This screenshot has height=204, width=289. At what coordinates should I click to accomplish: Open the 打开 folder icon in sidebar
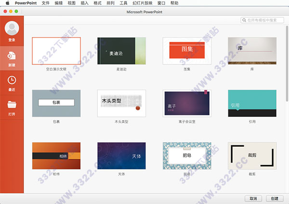click(12, 104)
